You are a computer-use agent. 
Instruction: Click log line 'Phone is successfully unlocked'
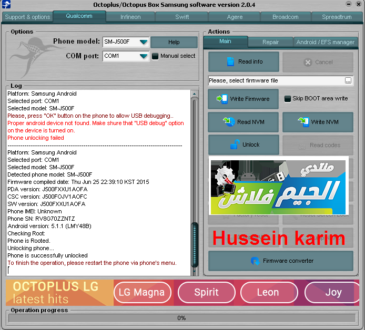click(x=47, y=255)
